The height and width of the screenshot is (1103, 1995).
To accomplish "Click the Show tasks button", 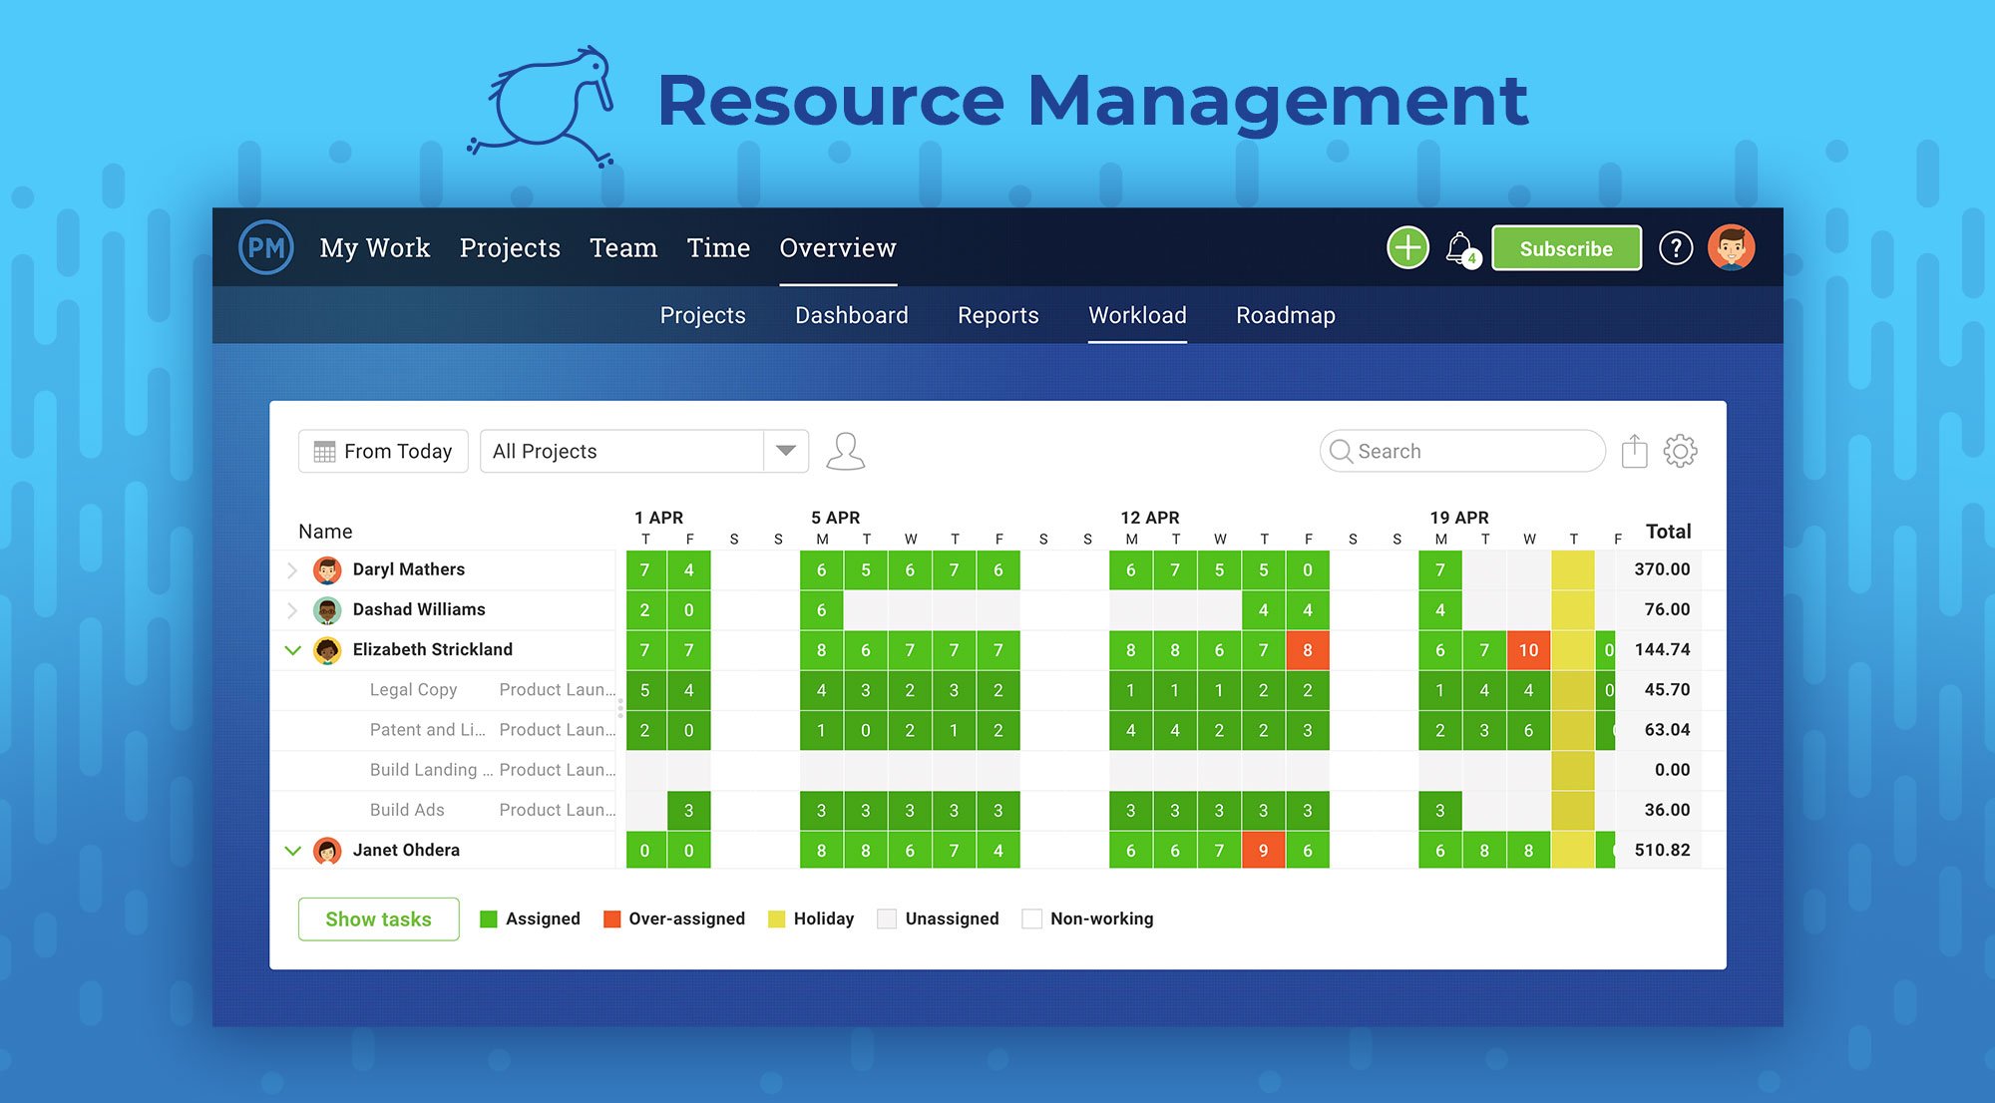I will coord(378,919).
